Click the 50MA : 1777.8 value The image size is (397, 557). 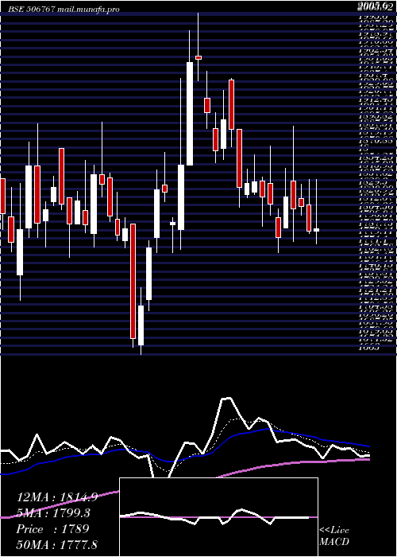click(57, 544)
